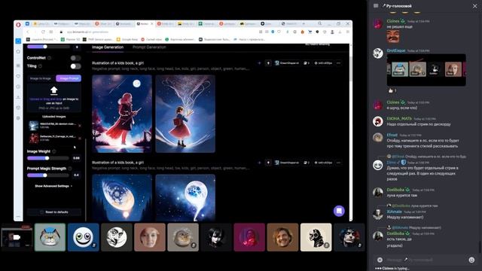482x271 pixels.
Task: Select the screen share preview tile
Action: pos(17,237)
